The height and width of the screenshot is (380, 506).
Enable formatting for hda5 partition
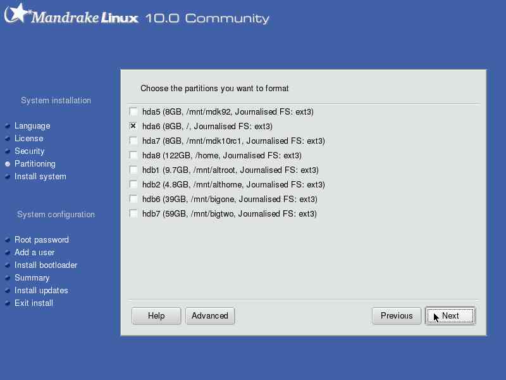(x=133, y=111)
